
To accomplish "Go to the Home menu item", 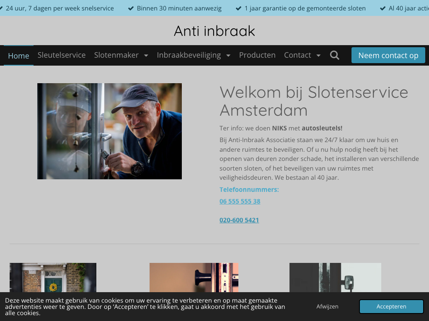I will pyautogui.click(x=18, y=56).
